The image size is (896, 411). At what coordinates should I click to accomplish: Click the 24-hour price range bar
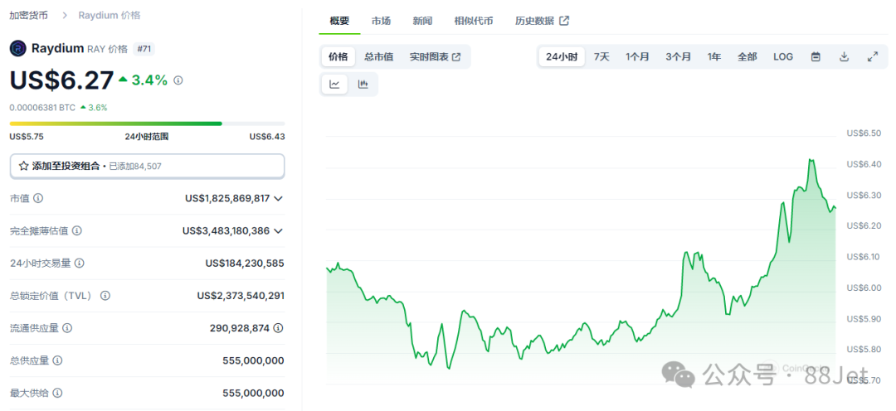coord(148,123)
